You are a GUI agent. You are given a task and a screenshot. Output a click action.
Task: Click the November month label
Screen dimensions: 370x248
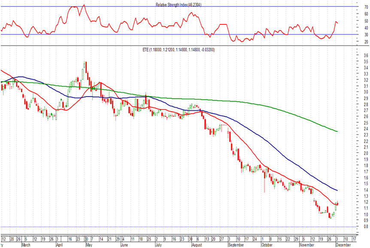(307, 245)
